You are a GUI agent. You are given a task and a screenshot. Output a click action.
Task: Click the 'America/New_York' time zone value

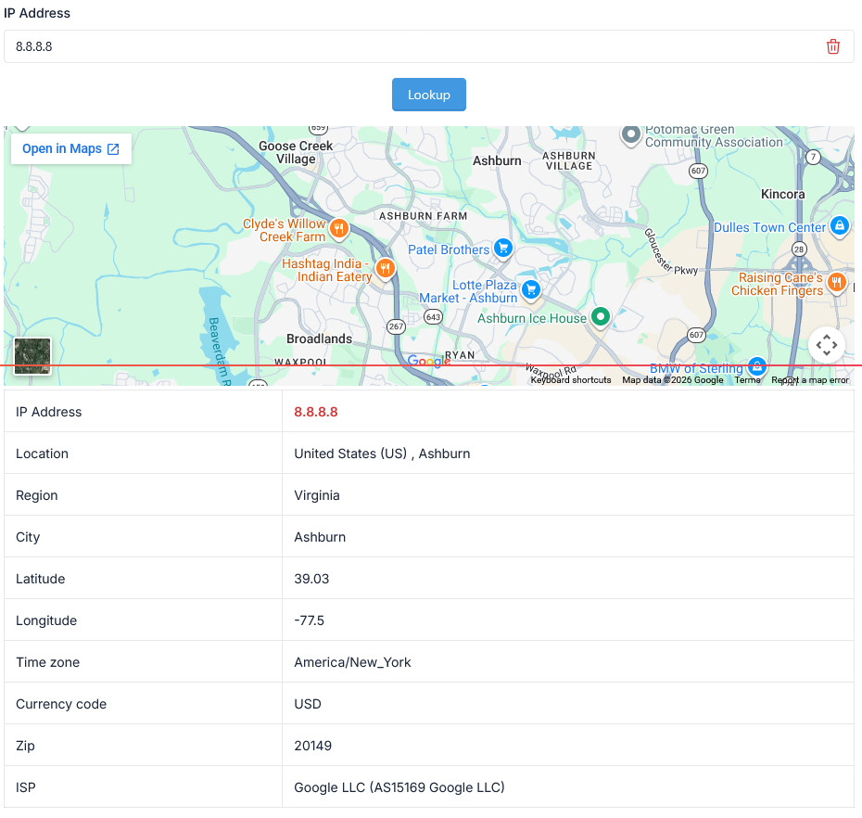pyautogui.click(x=352, y=662)
